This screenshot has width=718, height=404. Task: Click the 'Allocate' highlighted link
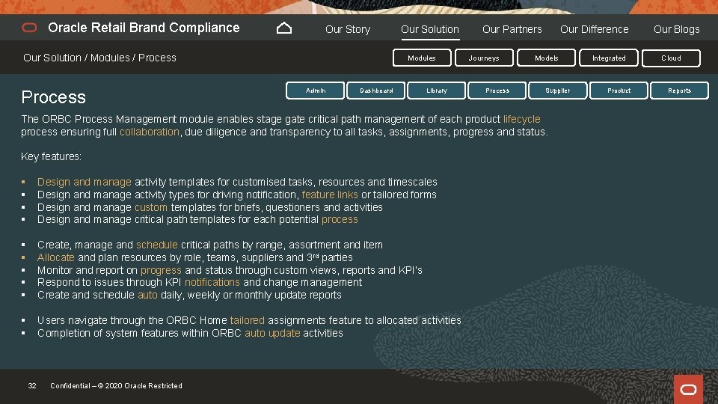pos(56,257)
